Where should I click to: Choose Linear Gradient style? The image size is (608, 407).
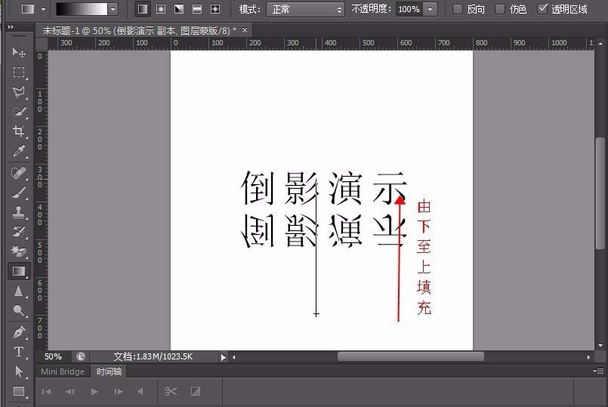click(x=143, y=9)
